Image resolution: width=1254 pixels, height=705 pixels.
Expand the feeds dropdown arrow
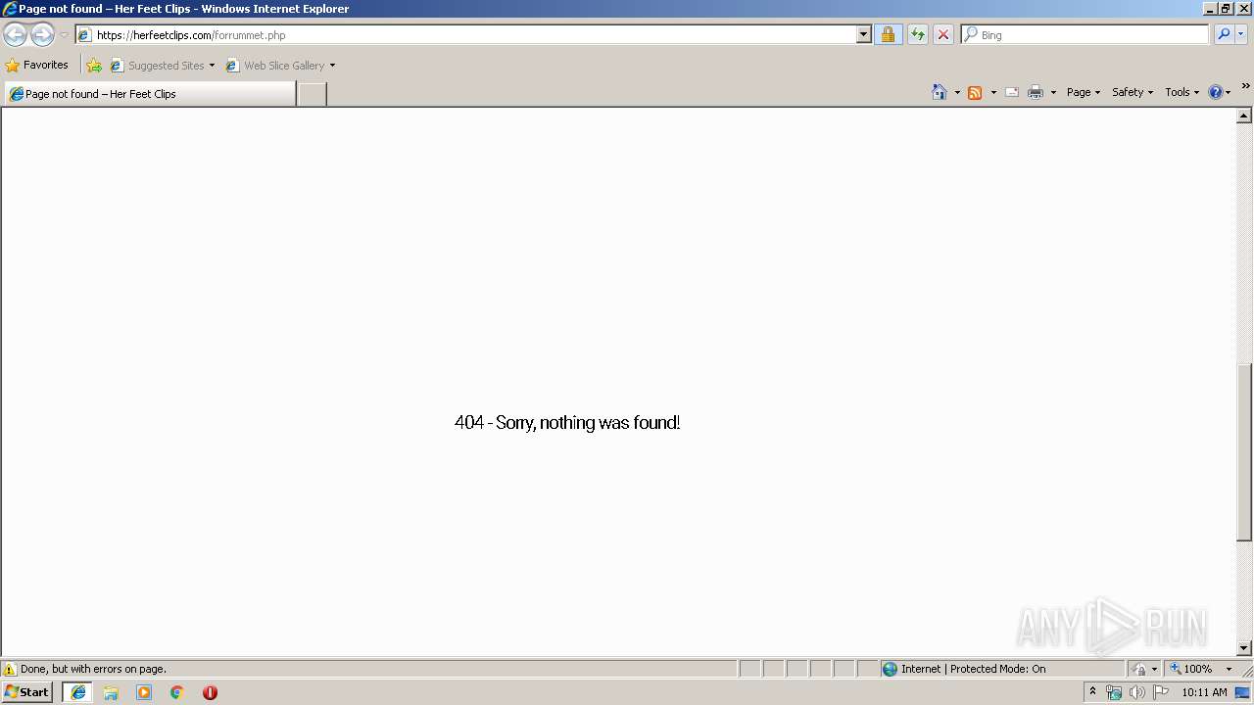click(x=993, y=92)
